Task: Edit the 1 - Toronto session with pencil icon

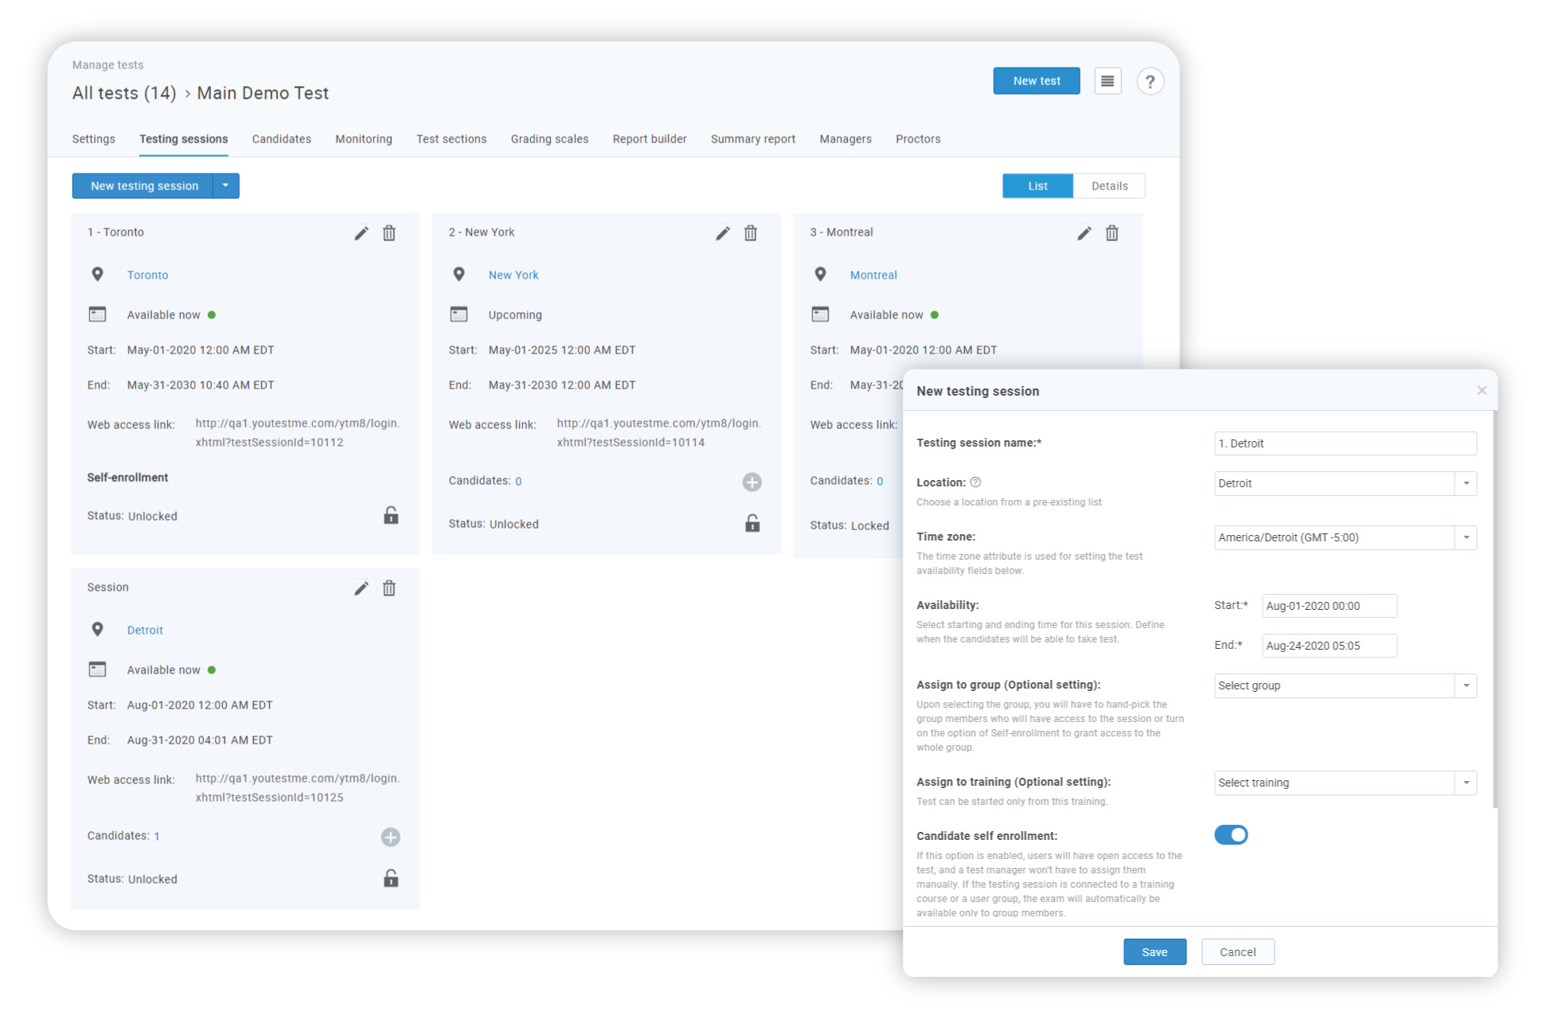Action: [361, 233]
